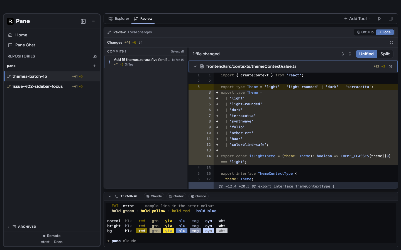
Task: Click Select all commits
Action: click(x=177, y=52)
